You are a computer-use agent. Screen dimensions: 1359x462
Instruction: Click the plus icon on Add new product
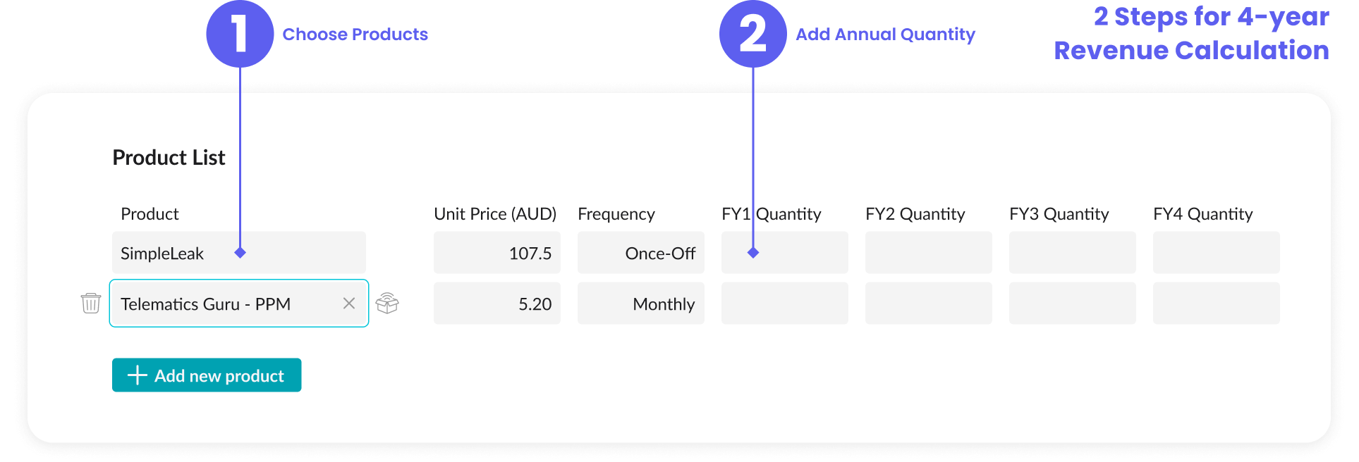[137, 375]
